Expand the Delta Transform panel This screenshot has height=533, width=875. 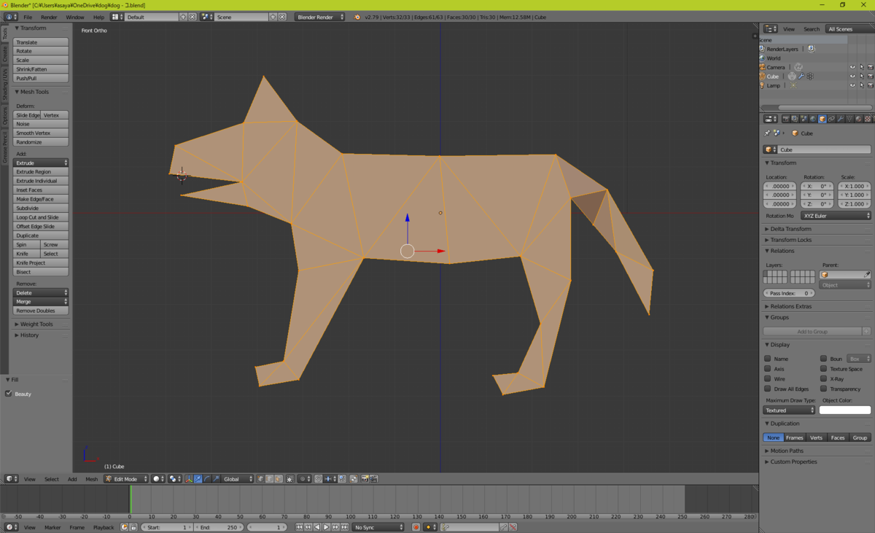(790, 229)
